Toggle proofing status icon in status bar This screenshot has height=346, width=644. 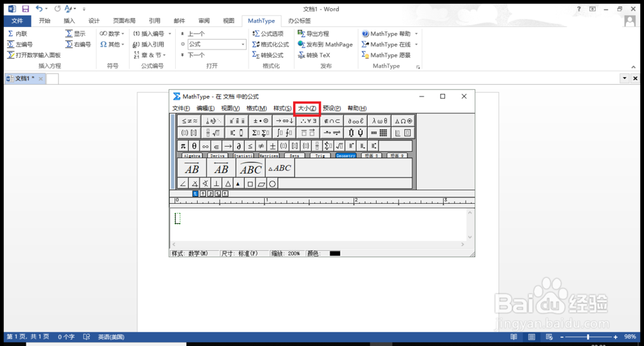coord(86,337)
